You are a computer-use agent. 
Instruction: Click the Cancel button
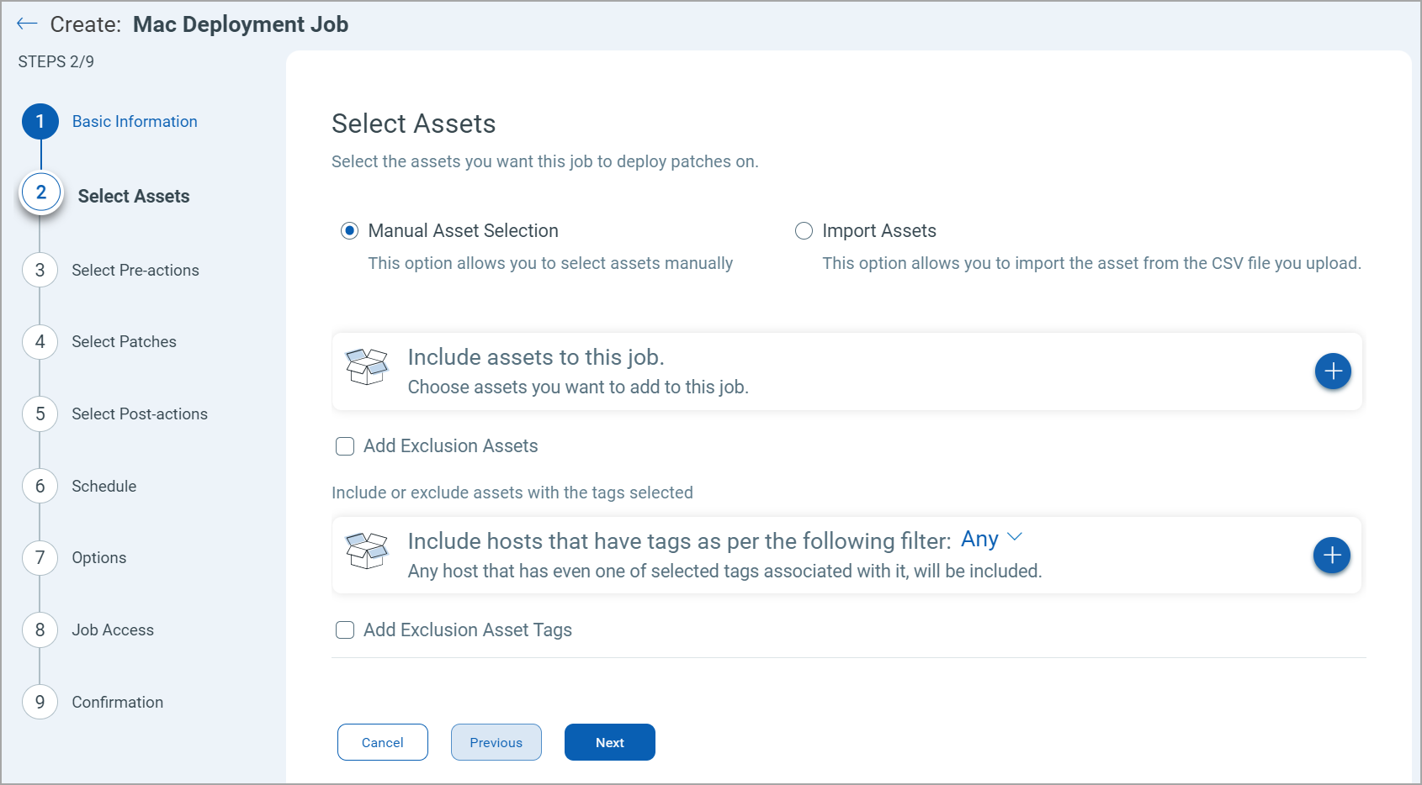click(x=382, y=742)
